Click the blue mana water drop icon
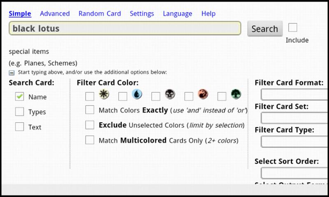329x197 pixels. tap(137, 94)
